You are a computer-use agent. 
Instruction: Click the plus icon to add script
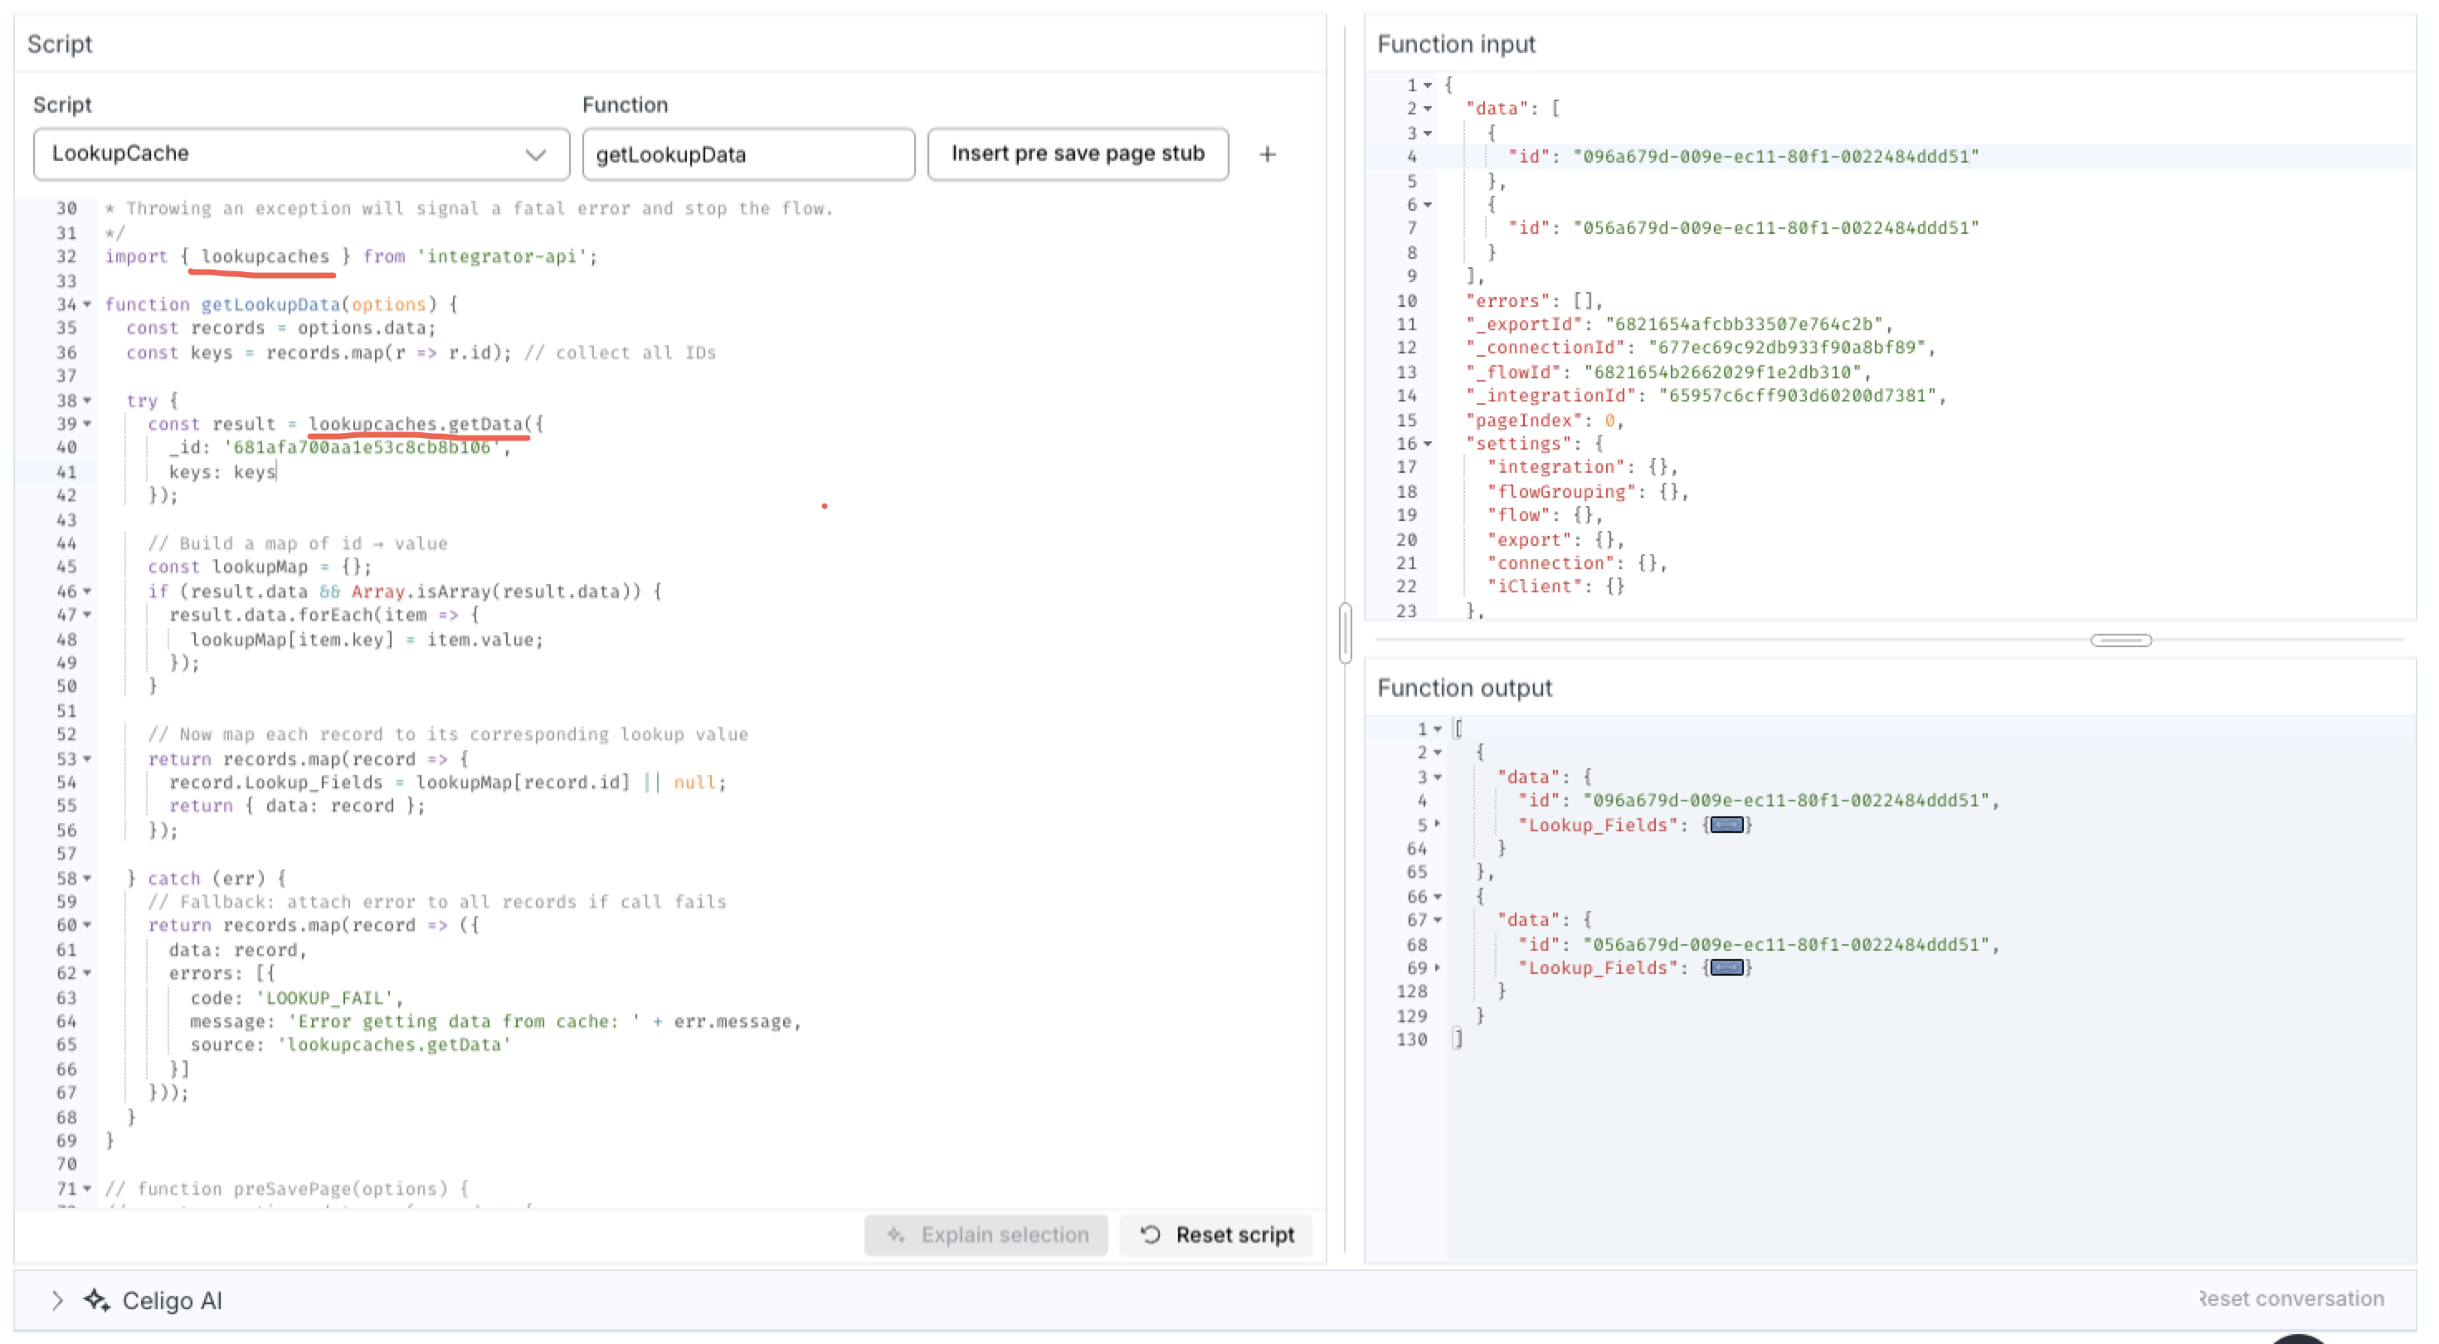(1267, 153)
